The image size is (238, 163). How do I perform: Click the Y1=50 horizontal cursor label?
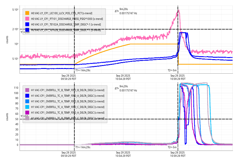25,116
